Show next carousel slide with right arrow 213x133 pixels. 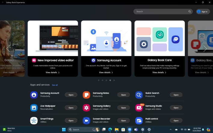pyautogui.click(x=205, y=49)
